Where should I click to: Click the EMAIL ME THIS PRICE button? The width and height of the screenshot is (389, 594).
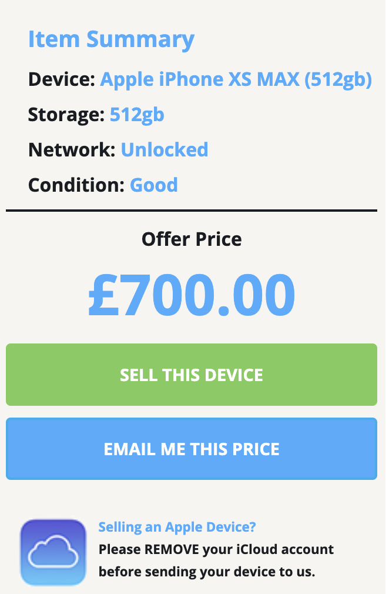(x=192, y=449)
